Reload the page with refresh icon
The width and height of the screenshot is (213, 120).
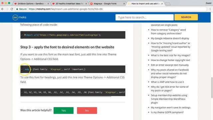coord(12,9)
